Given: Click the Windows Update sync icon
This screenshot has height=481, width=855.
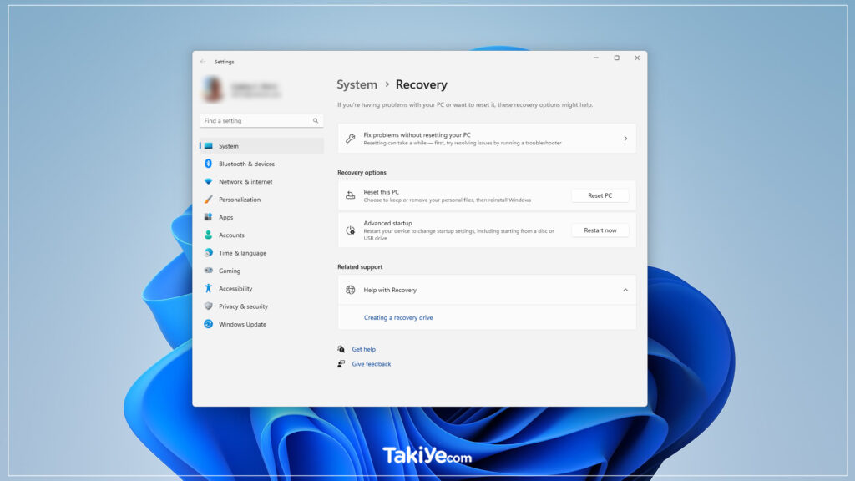Looking at the screenshot, I should 208,324.
